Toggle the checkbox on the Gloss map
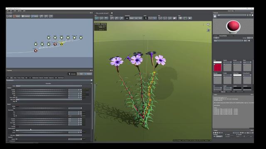The width and height of the screenshot is (266, 149). pos(244,65)
